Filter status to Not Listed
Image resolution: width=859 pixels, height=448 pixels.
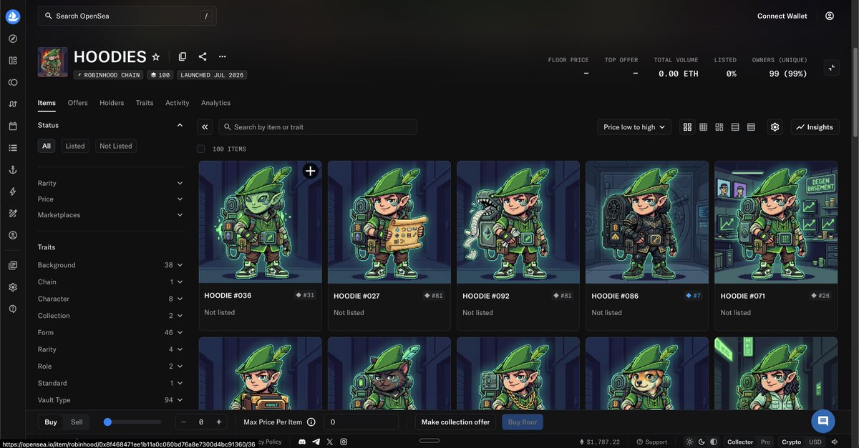coord(116,146)
